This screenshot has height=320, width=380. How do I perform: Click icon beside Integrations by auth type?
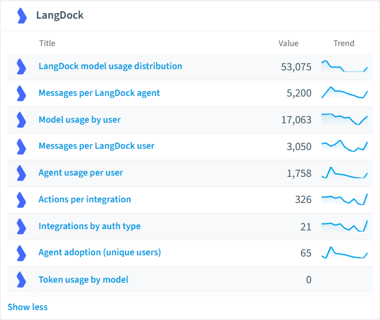pos(21,227)
